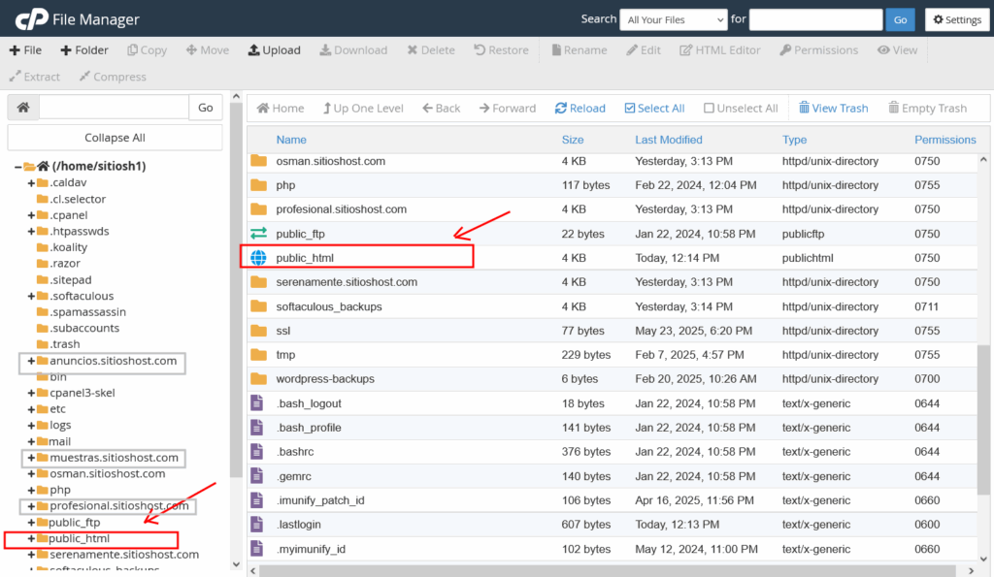The width and height of the screenshot is (994, 577).
Task: Click the search text field
Action: tap(815, 19)
